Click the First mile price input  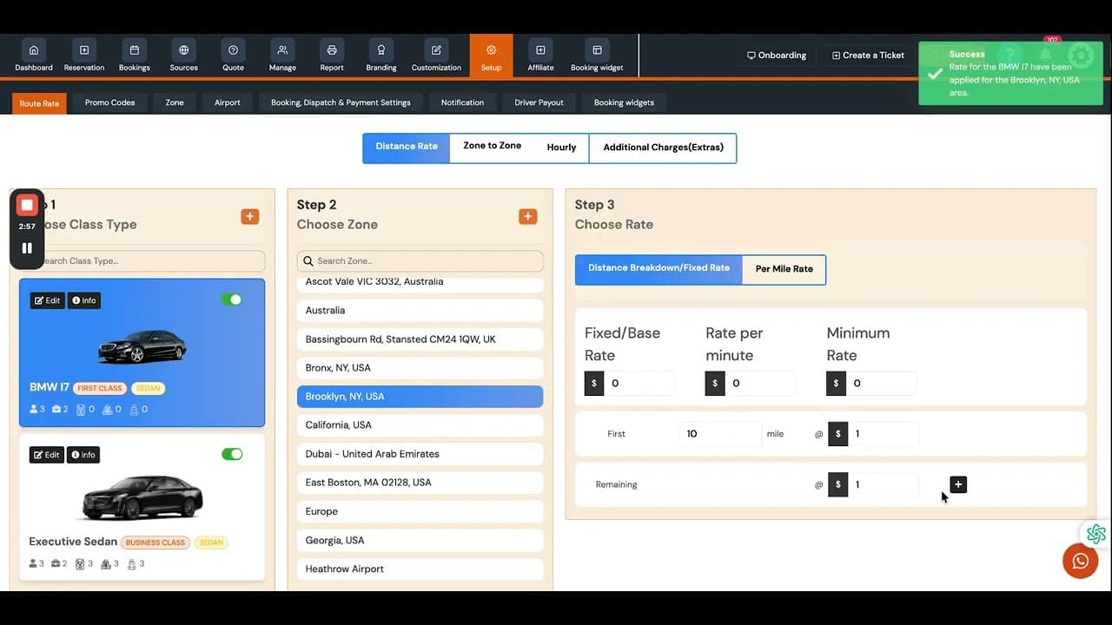click(x=883, y=433)
